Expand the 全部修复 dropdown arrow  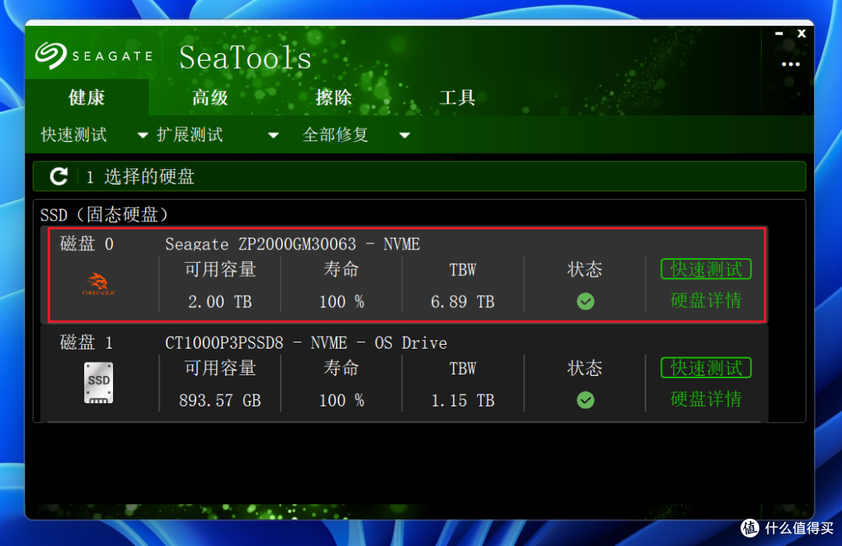click(405, 136)
